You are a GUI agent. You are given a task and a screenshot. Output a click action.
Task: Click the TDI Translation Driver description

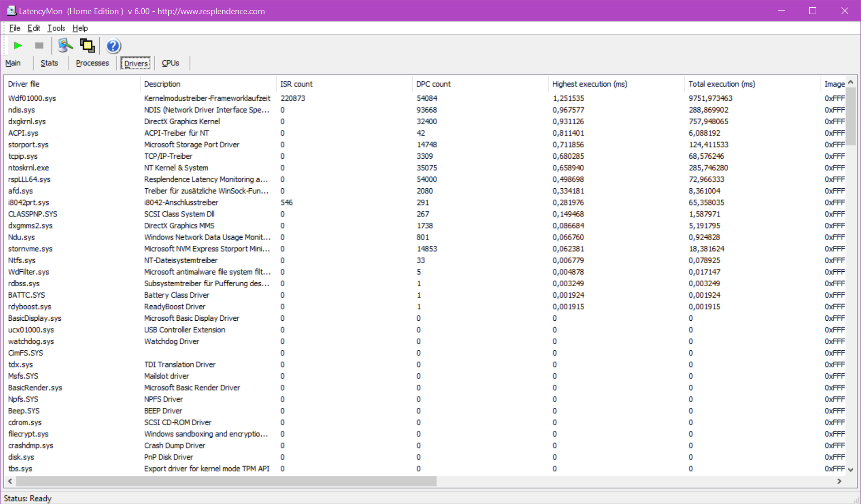(x=180, y=364)
